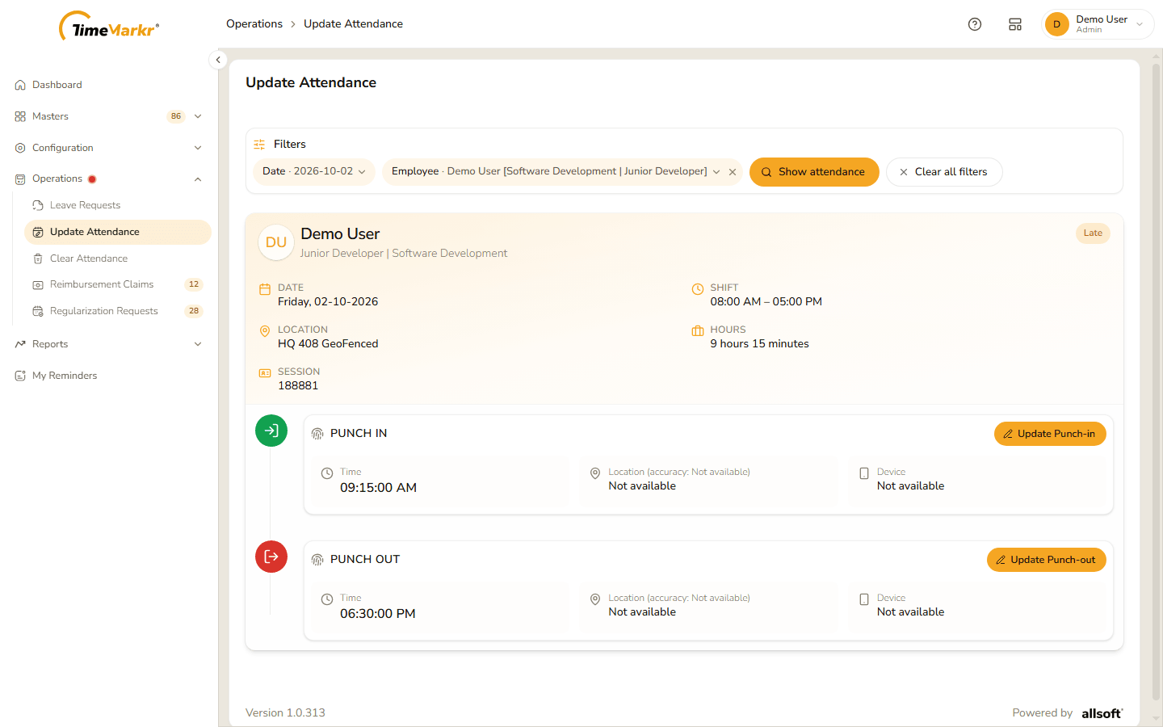The height and width of the screenshot is (727, 1163).
Task: Open My Reminders in the sidebar
Action: point(108,376)
